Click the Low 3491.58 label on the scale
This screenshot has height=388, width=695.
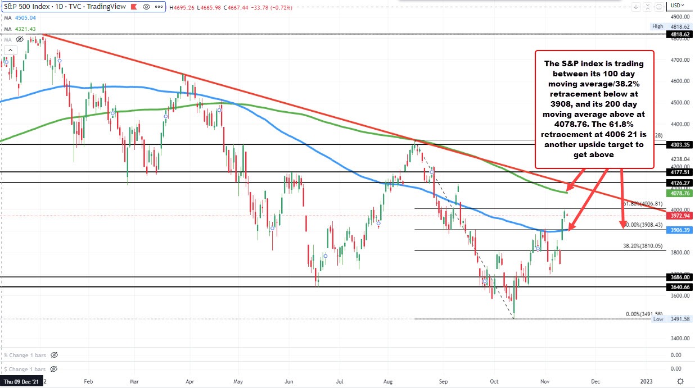pyautogui.click(x=672, y=319)
